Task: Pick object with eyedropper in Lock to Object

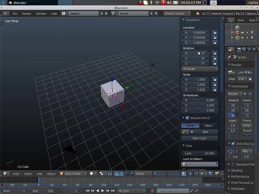Action: 216,164
